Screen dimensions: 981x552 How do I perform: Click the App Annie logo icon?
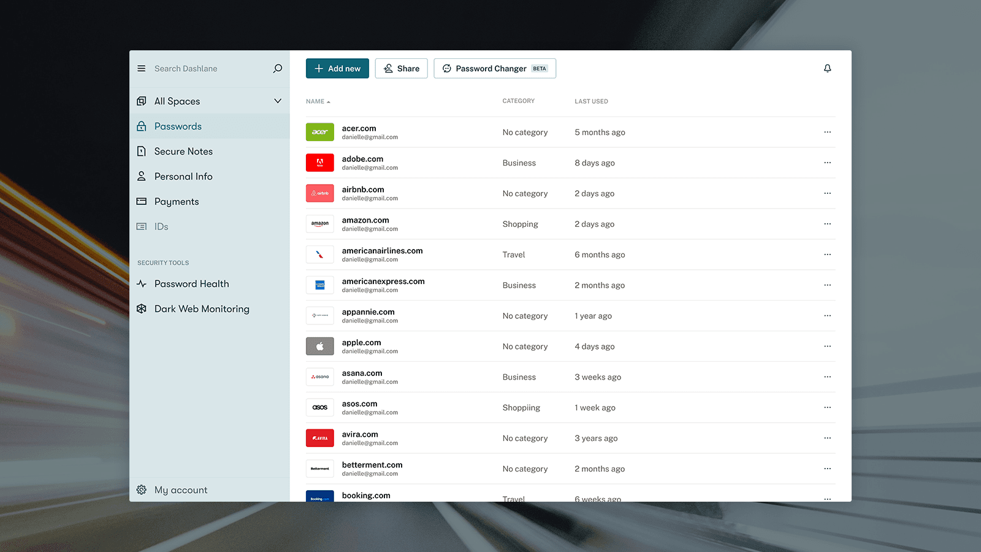pyautogui.click(x=320, y=316)
